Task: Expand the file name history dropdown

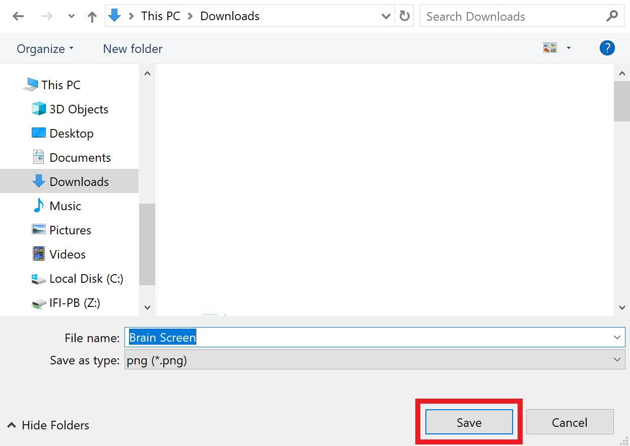Action: (x=617, y=337)
